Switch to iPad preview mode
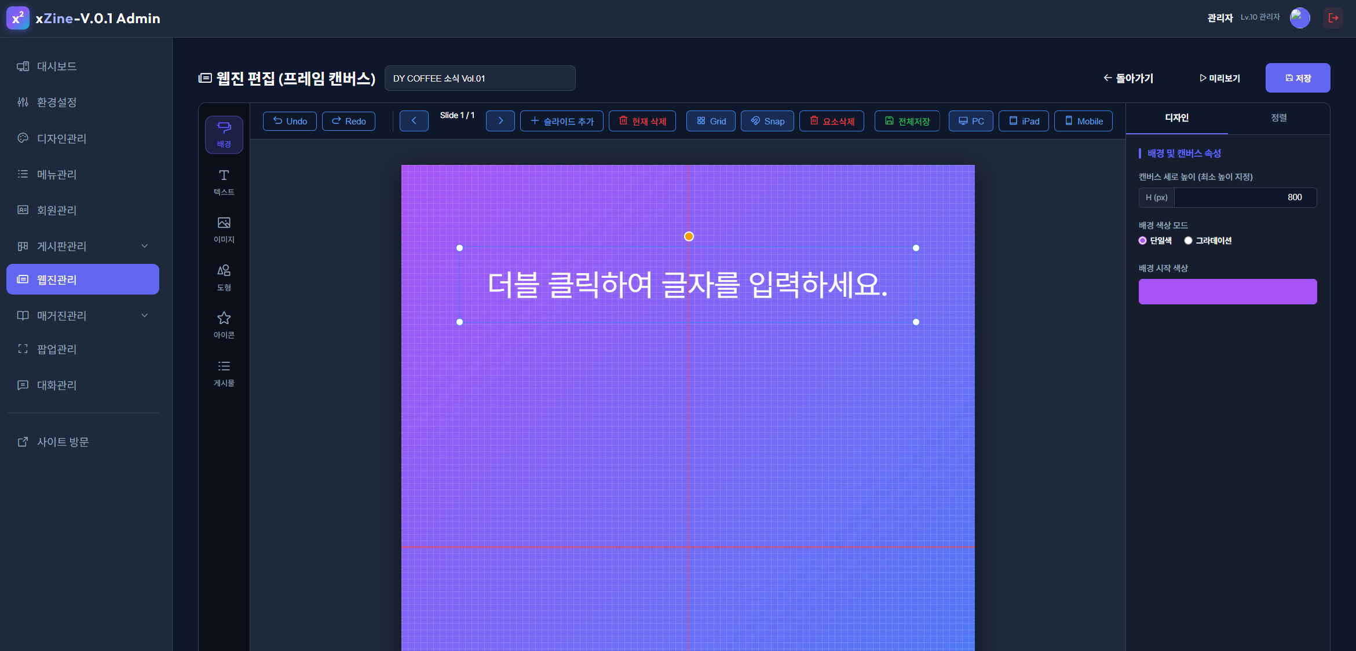Viewport: 1356px width, 651px height. [1024, 121]
